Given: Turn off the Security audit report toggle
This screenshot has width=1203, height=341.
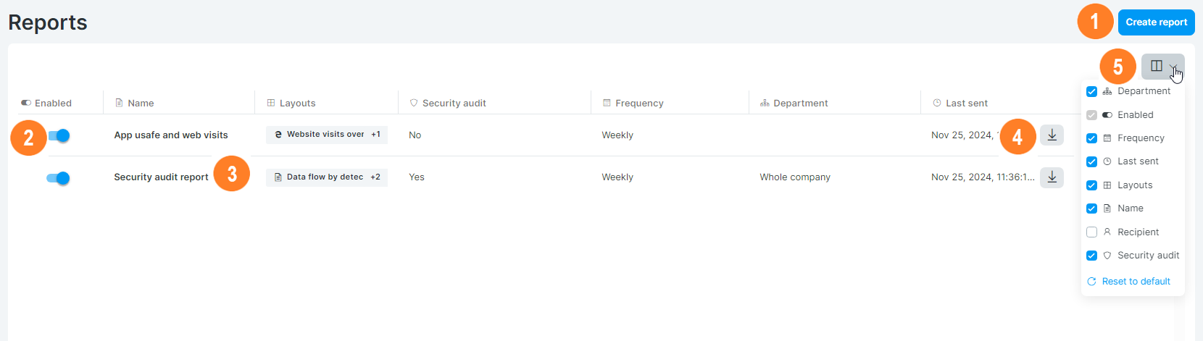Looking at the screenshot, I should tap(58, 178).
